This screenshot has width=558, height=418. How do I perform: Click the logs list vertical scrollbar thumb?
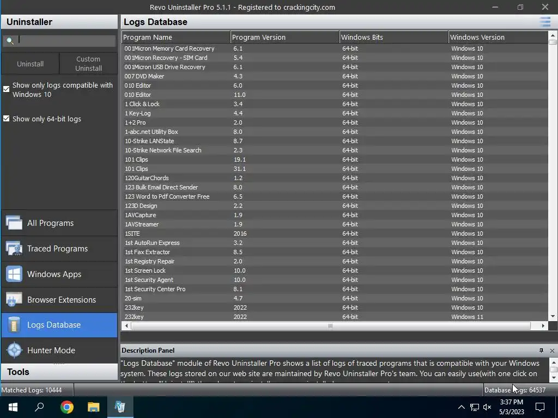click(553, 42)
